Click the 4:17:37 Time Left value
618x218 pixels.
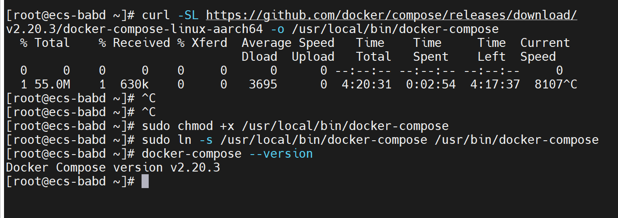[495, 84]
